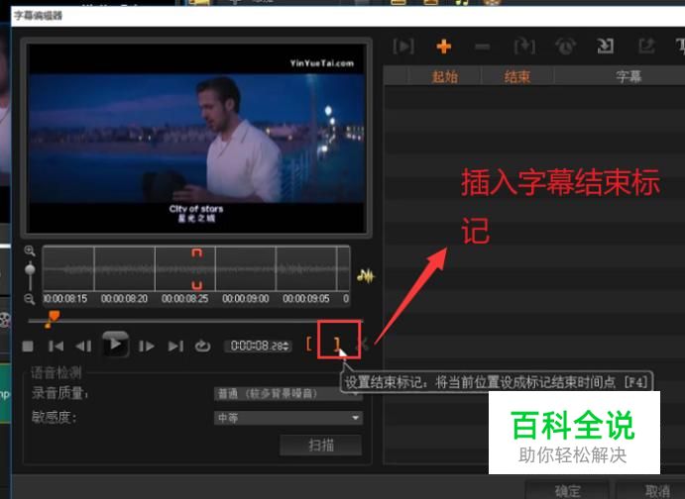Click the scissors split icon
Screen dimensions: 685x499
pos(364,345)
